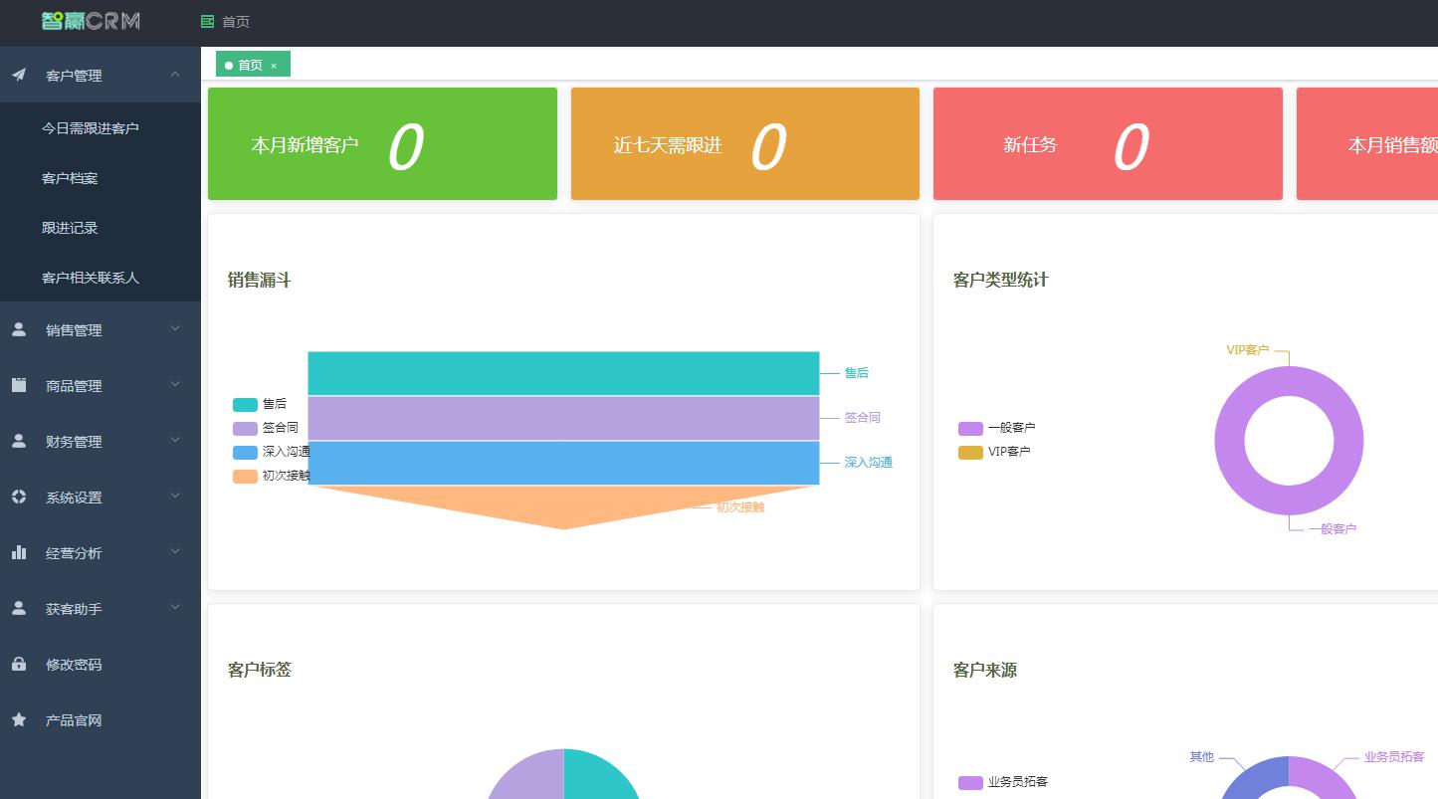Click the star icon beside 产品官网
The image size is (1438, 799).
19,719
